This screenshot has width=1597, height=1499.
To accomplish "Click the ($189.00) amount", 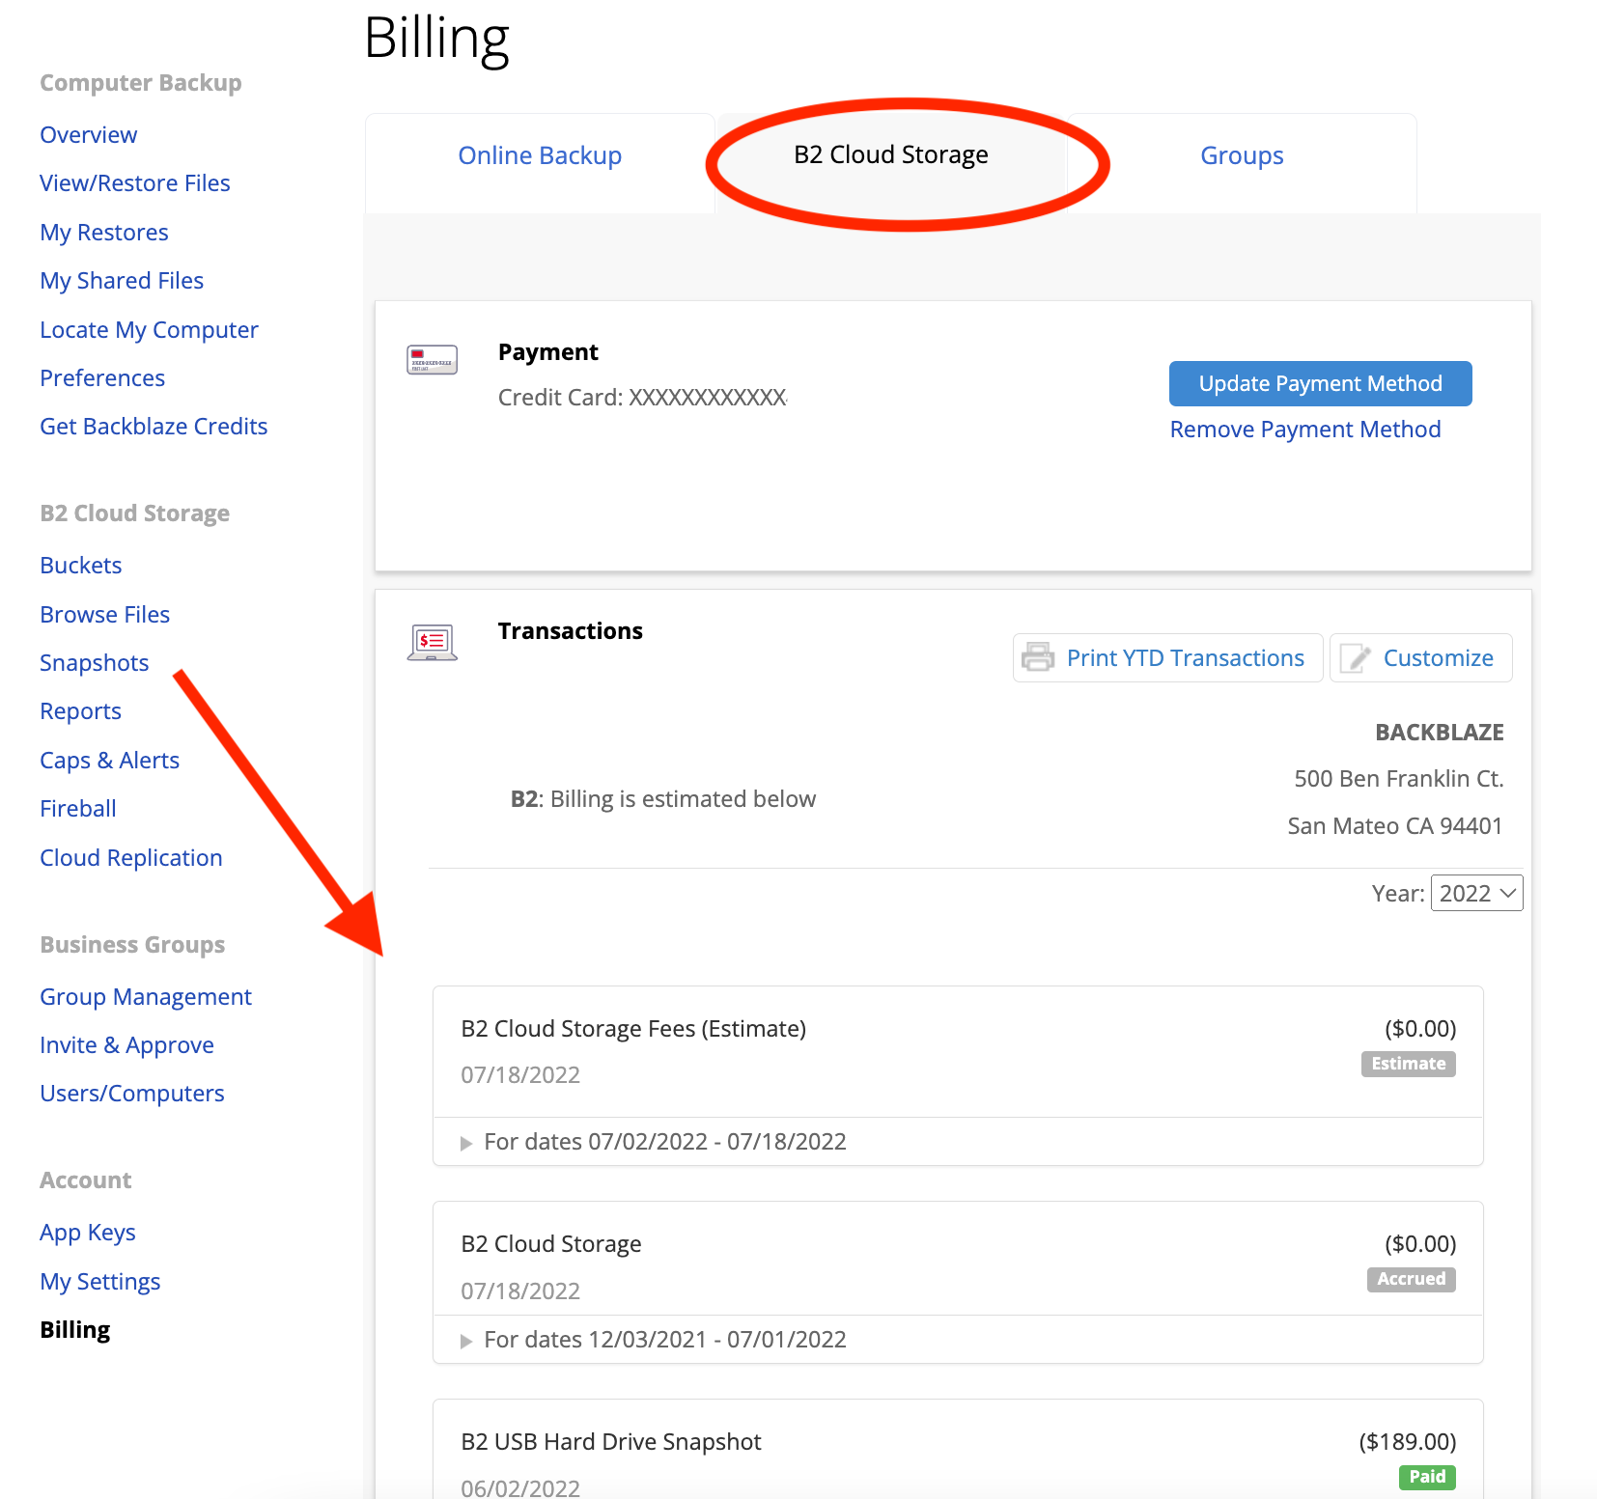I will [1408, 1442].
